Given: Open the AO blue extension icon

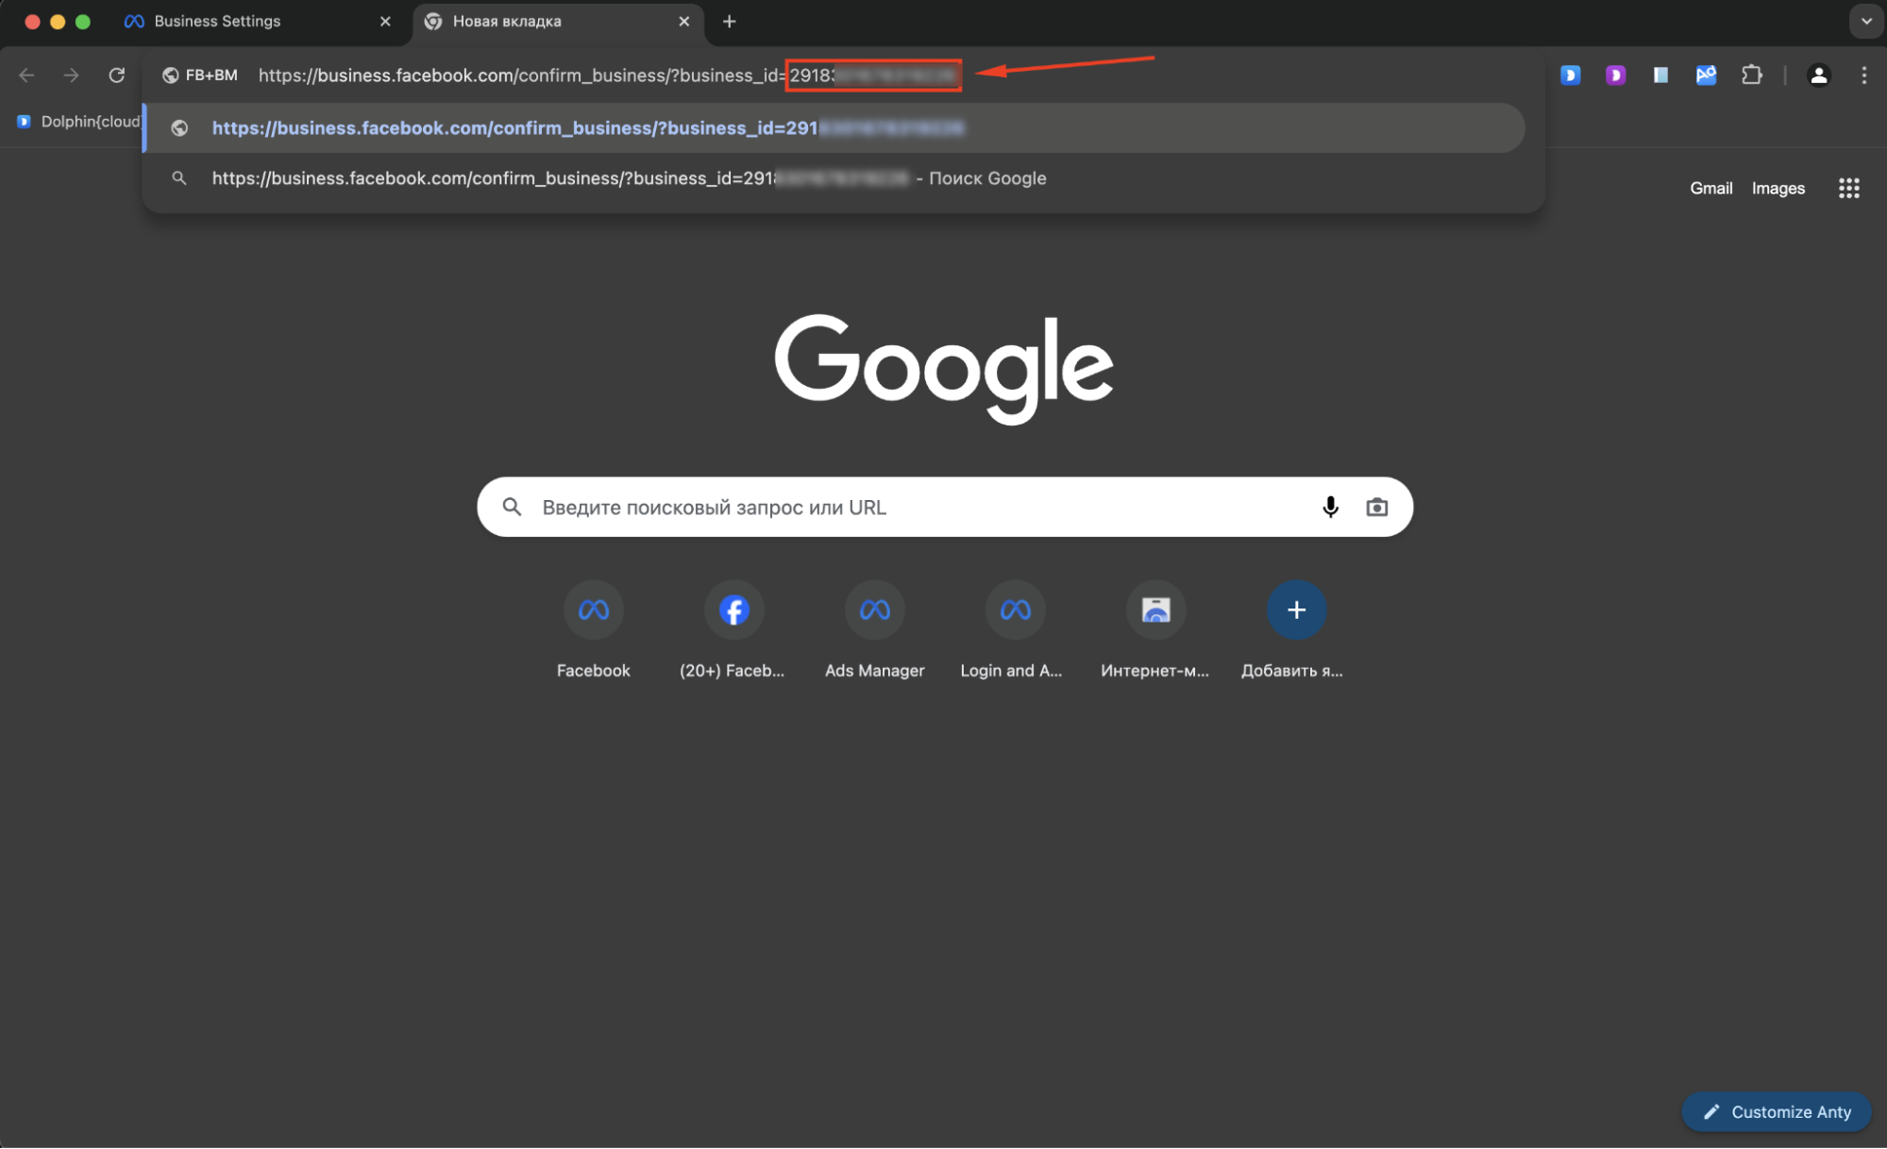Looking at the screenshot, I should [x=1706, y=75].
